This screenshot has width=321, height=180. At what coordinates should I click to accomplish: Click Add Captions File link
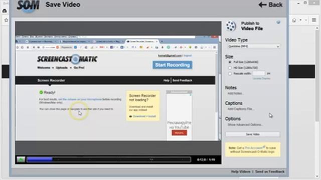(241, 109)
